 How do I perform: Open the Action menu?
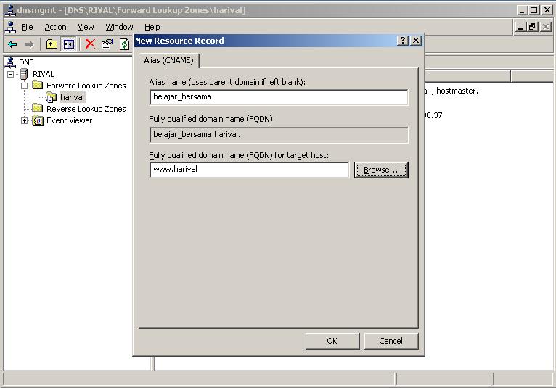pos(55,27)
